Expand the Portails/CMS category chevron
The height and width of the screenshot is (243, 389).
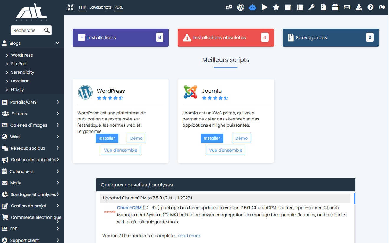click(x=58, y=102)
